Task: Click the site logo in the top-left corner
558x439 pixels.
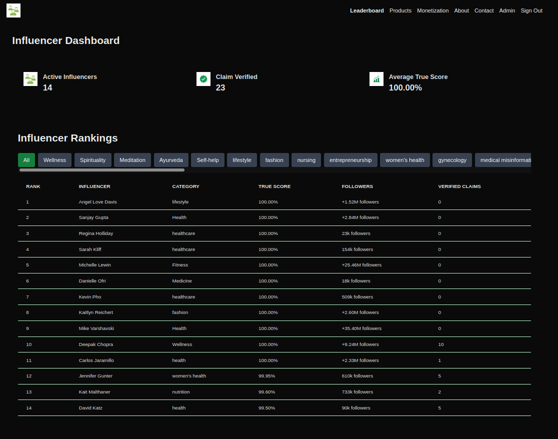Action: tap(13, 10)
